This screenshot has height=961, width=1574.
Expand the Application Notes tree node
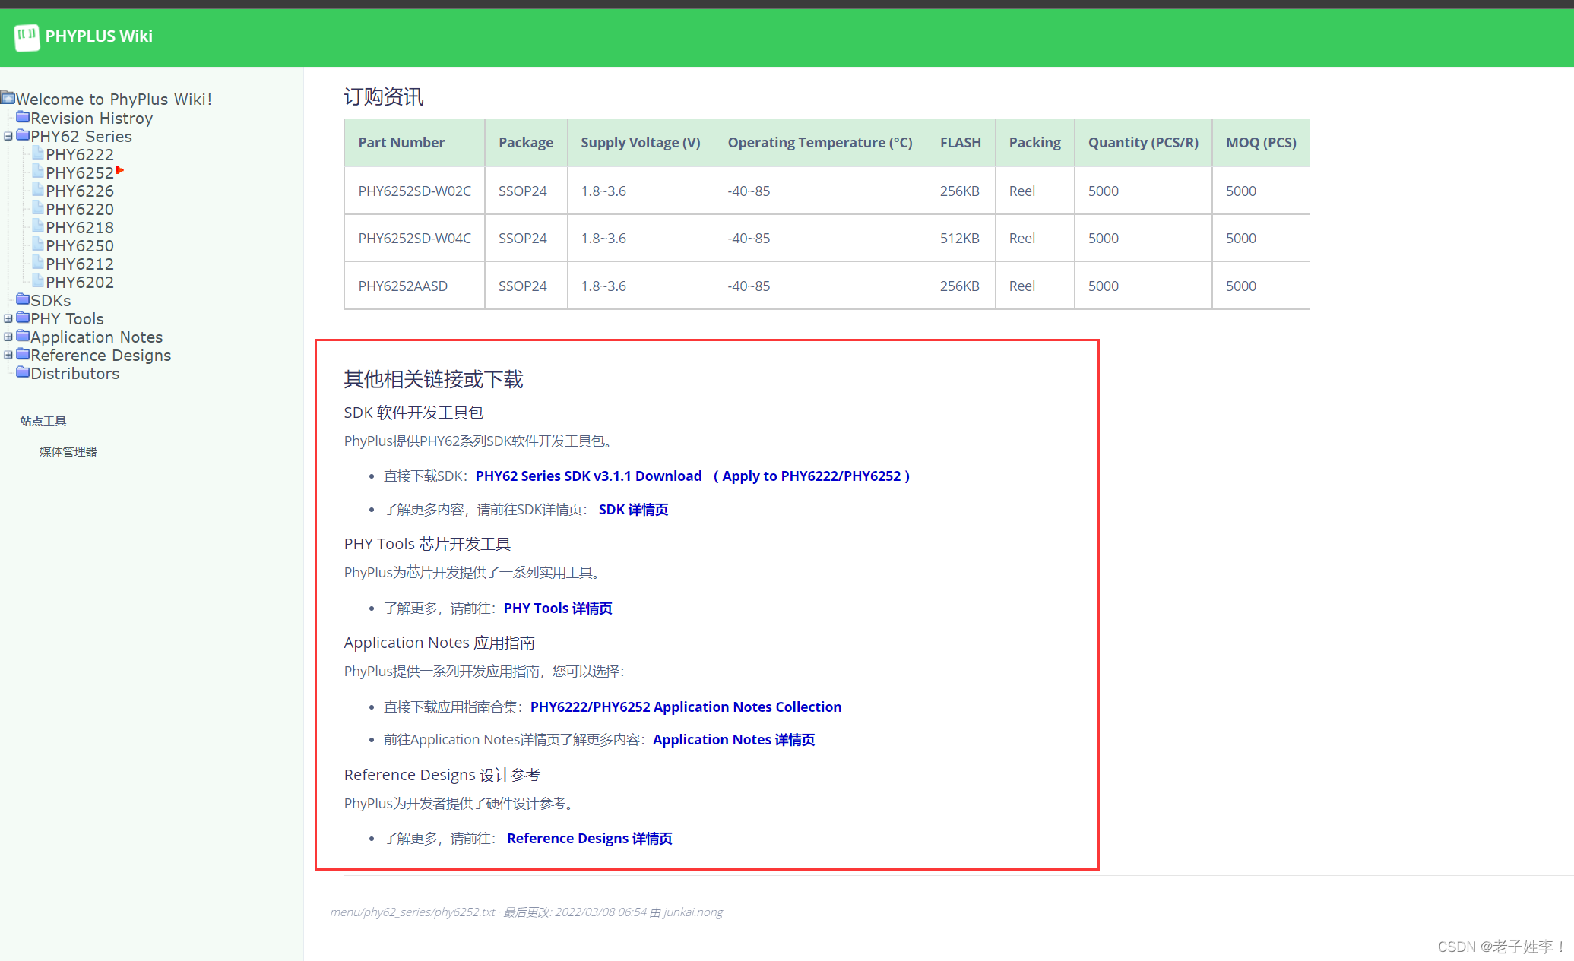(8, 337)
